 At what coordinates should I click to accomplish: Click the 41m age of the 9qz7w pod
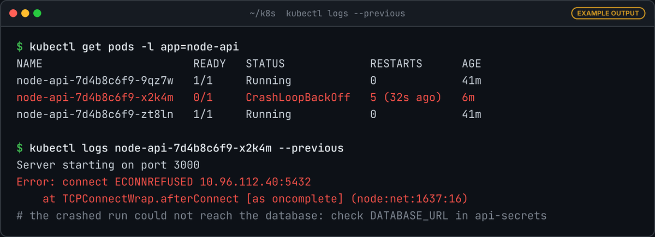[472, 81]
